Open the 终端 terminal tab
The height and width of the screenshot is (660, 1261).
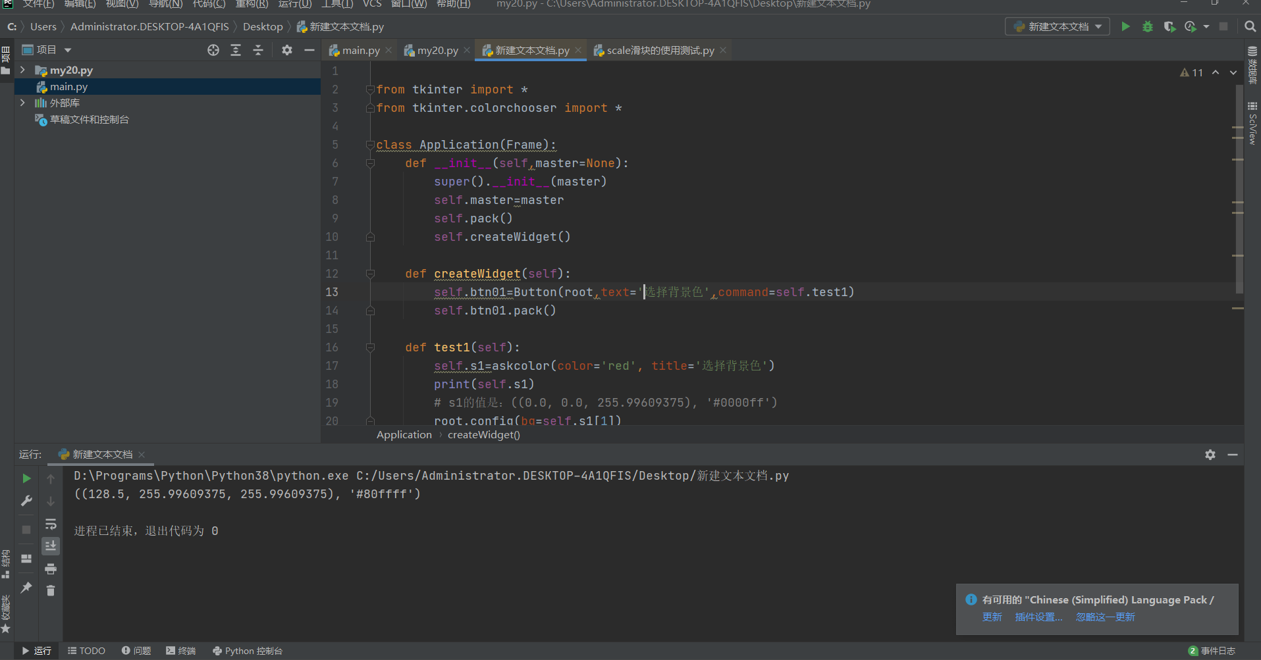click(x=181, y=651)
